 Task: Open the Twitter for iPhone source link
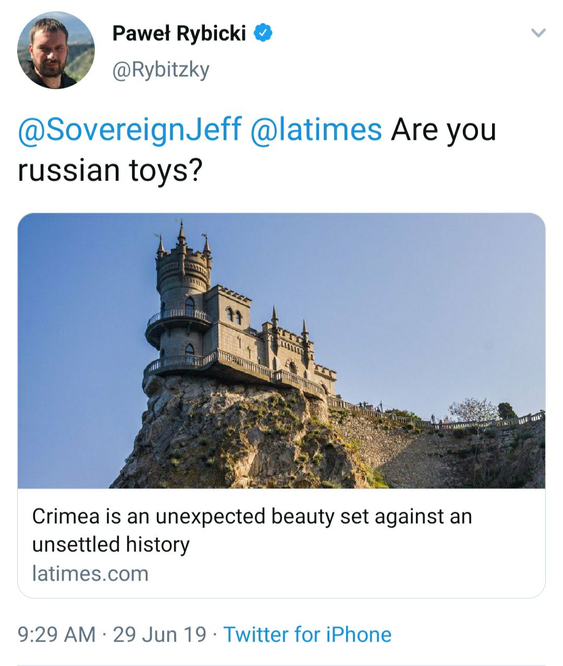(308, 635)
